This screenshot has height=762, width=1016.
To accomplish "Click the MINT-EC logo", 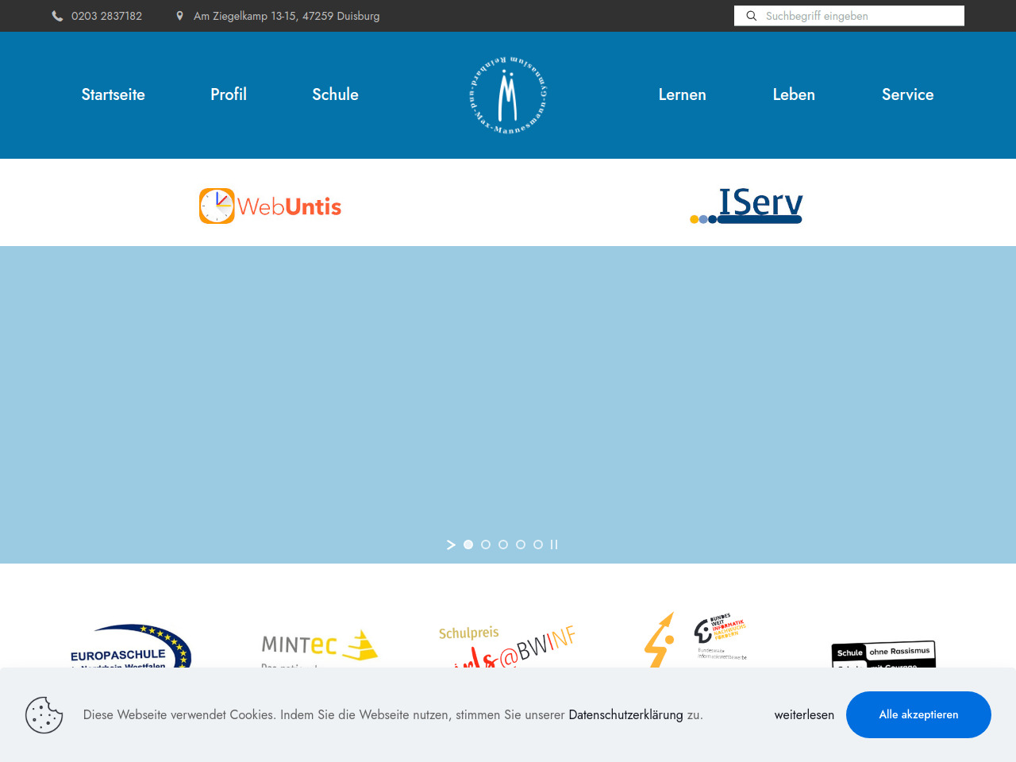I will [319, 647].
